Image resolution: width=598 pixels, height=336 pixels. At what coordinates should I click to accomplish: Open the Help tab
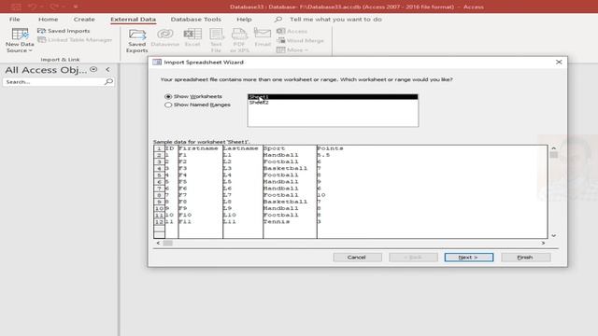244,19
